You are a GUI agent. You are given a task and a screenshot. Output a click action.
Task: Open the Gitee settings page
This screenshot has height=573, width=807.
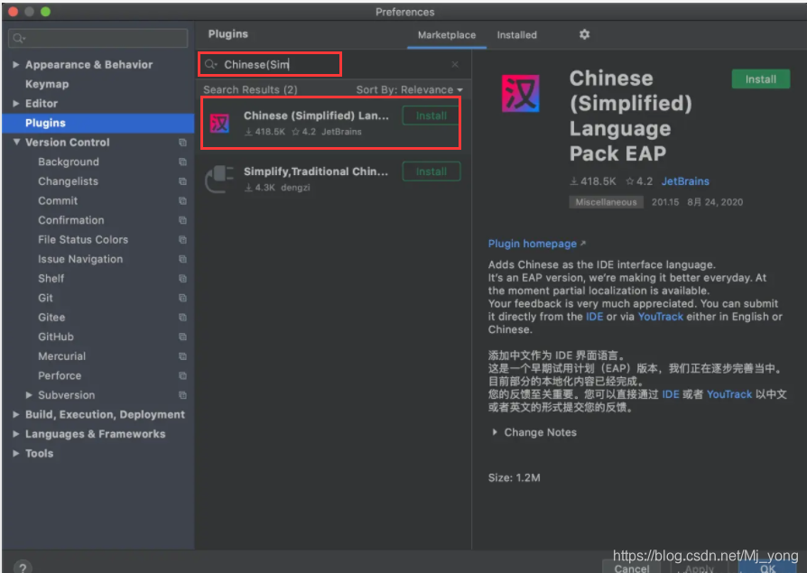(51, 318)
